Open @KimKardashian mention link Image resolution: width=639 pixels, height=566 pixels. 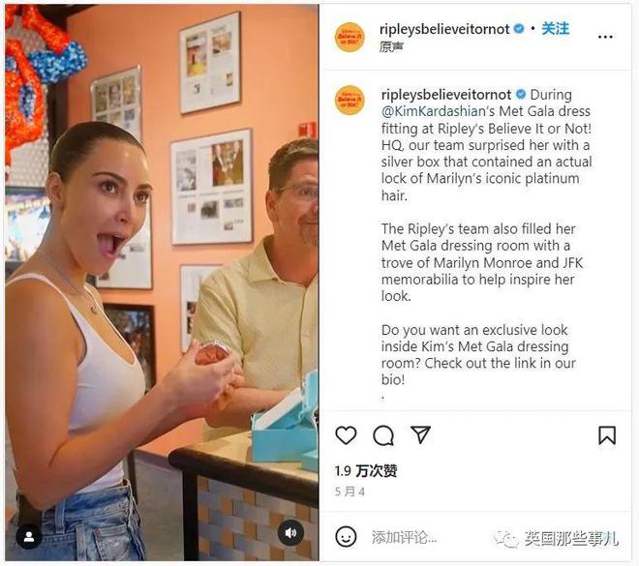434,111
